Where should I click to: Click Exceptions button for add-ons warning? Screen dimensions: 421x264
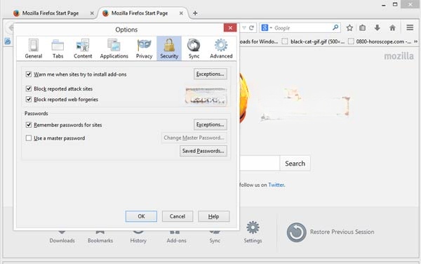[210, 74]
